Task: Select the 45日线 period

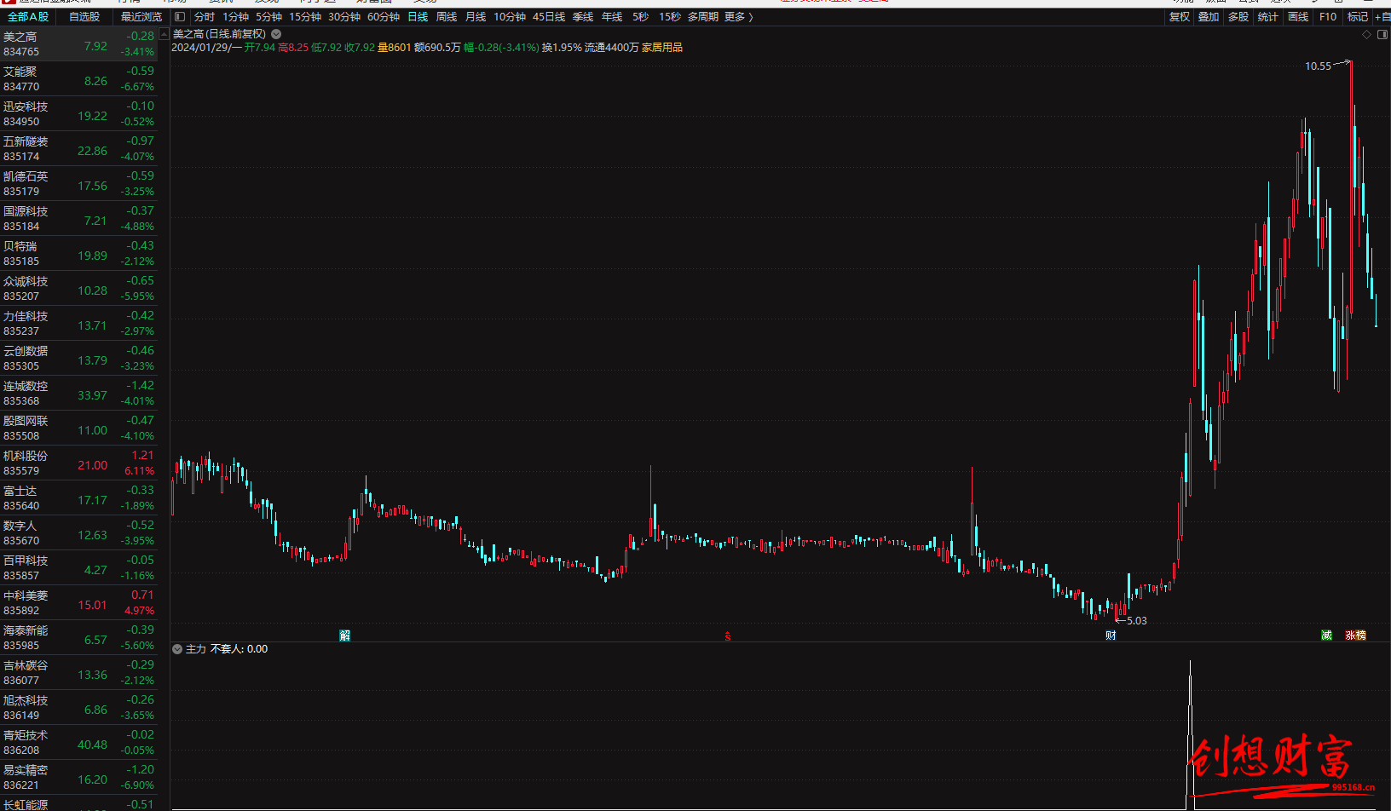Action: coord(549,16)
